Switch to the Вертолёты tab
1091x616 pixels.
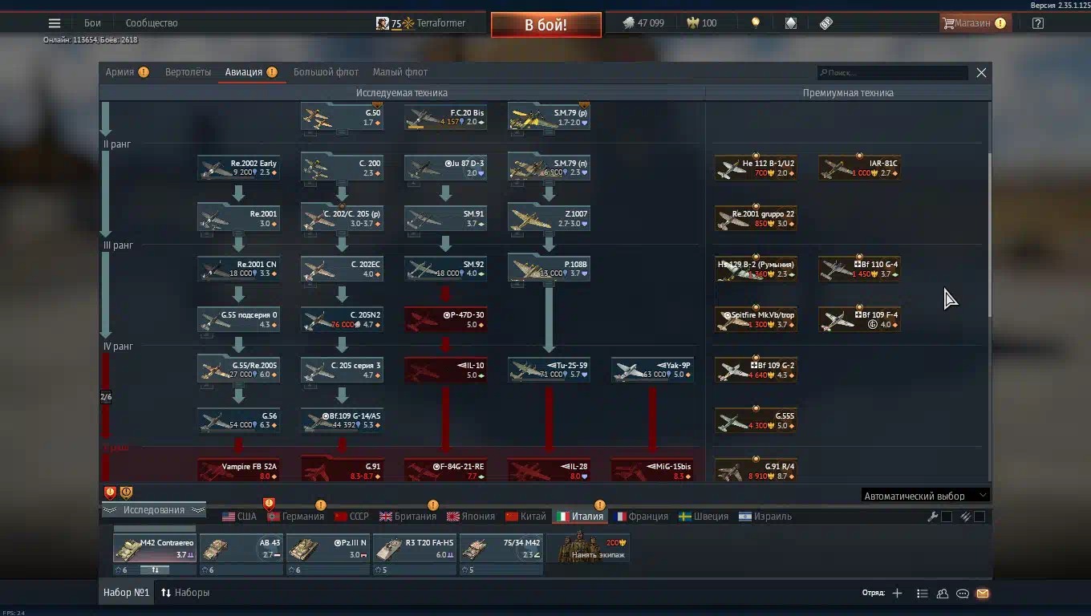[x=188, y=72]
